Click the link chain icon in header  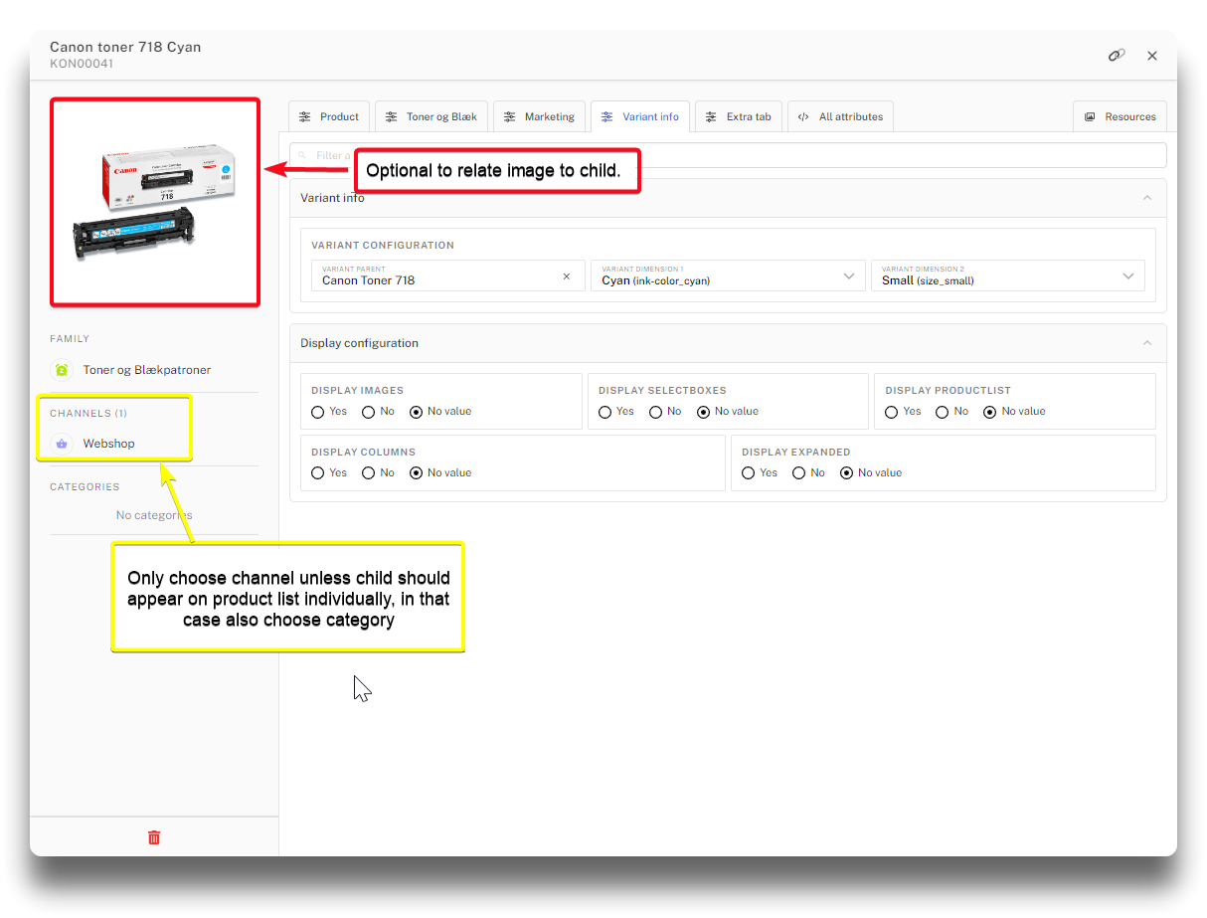(1117, 56)
